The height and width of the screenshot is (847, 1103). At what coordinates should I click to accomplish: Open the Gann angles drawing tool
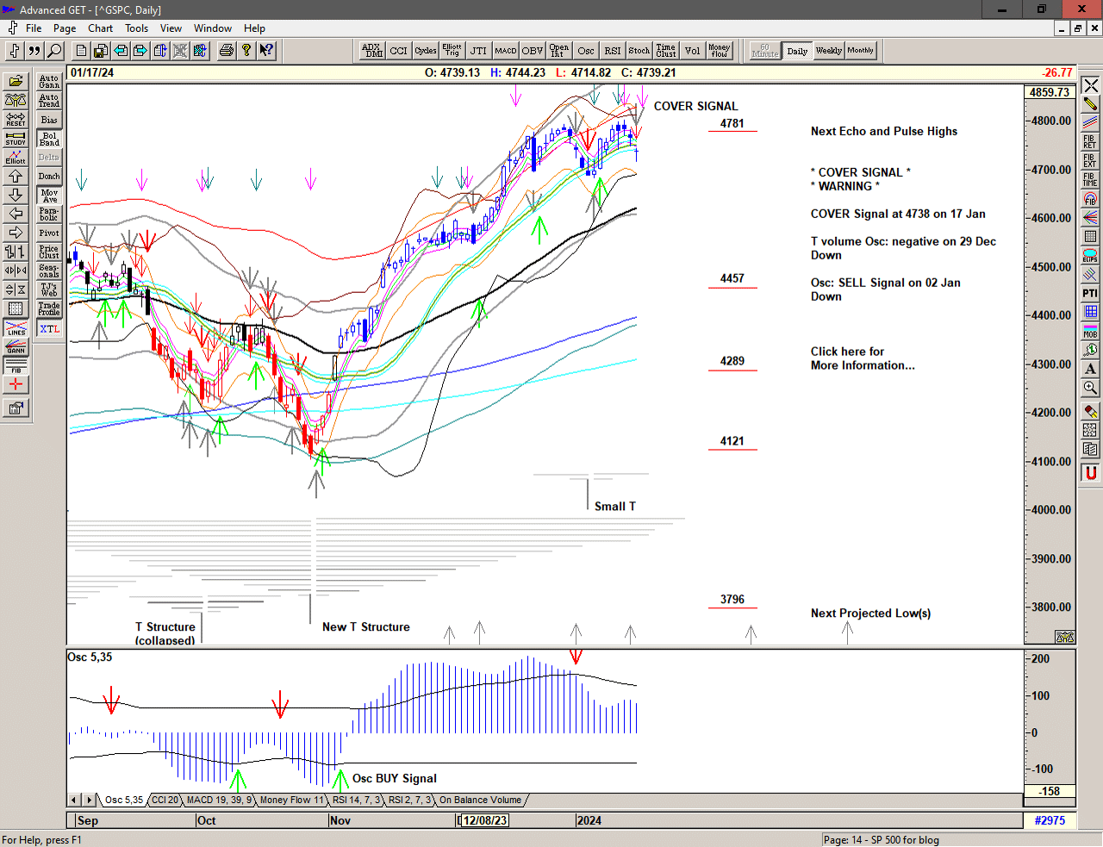point(16,346)
